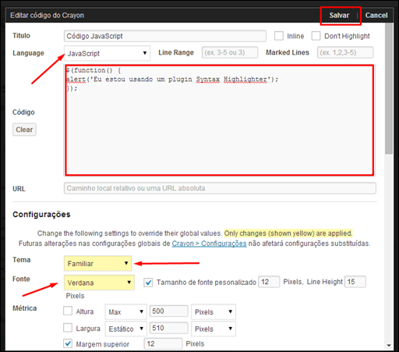Click the Cancel button
The height and width of the screenshot is (352, 399).
click(x=376, y=16)
